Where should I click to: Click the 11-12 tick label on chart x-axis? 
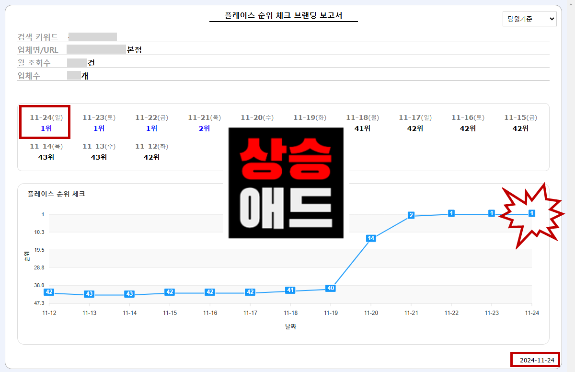pyautogui.click(x=49, y=313)
